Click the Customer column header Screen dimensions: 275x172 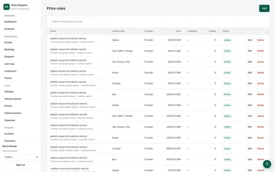coord(192,31)
